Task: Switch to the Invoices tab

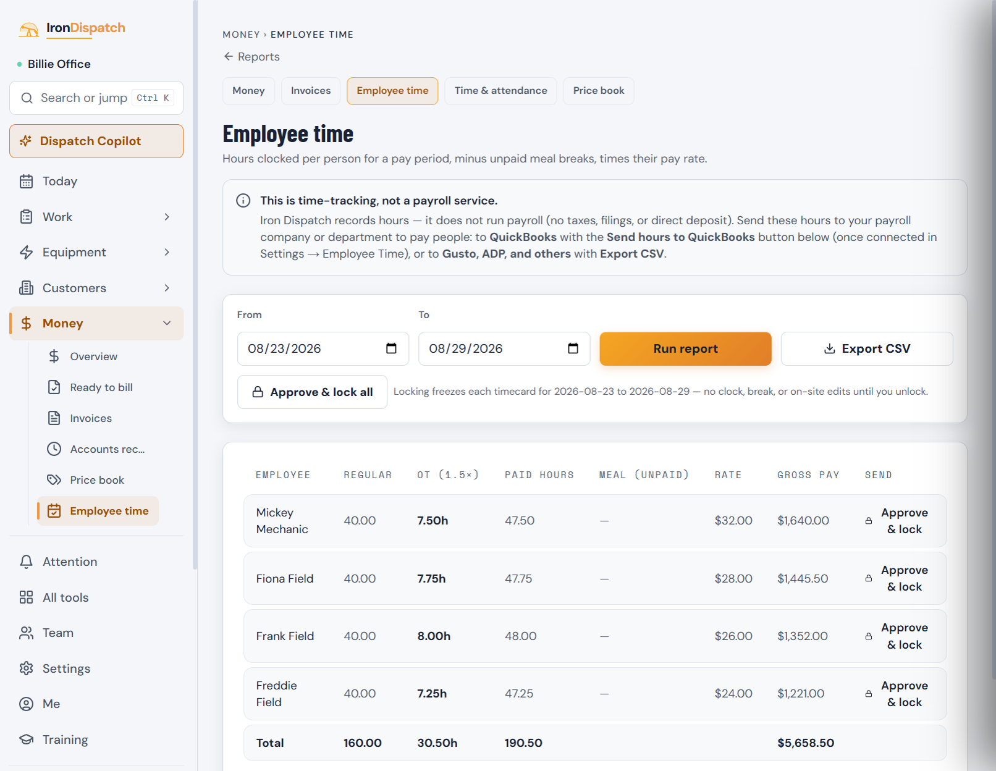Action: click(311, 91)
